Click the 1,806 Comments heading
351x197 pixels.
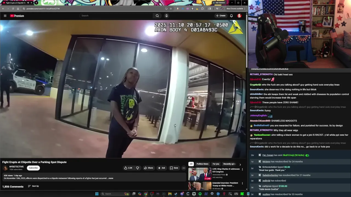13,187
